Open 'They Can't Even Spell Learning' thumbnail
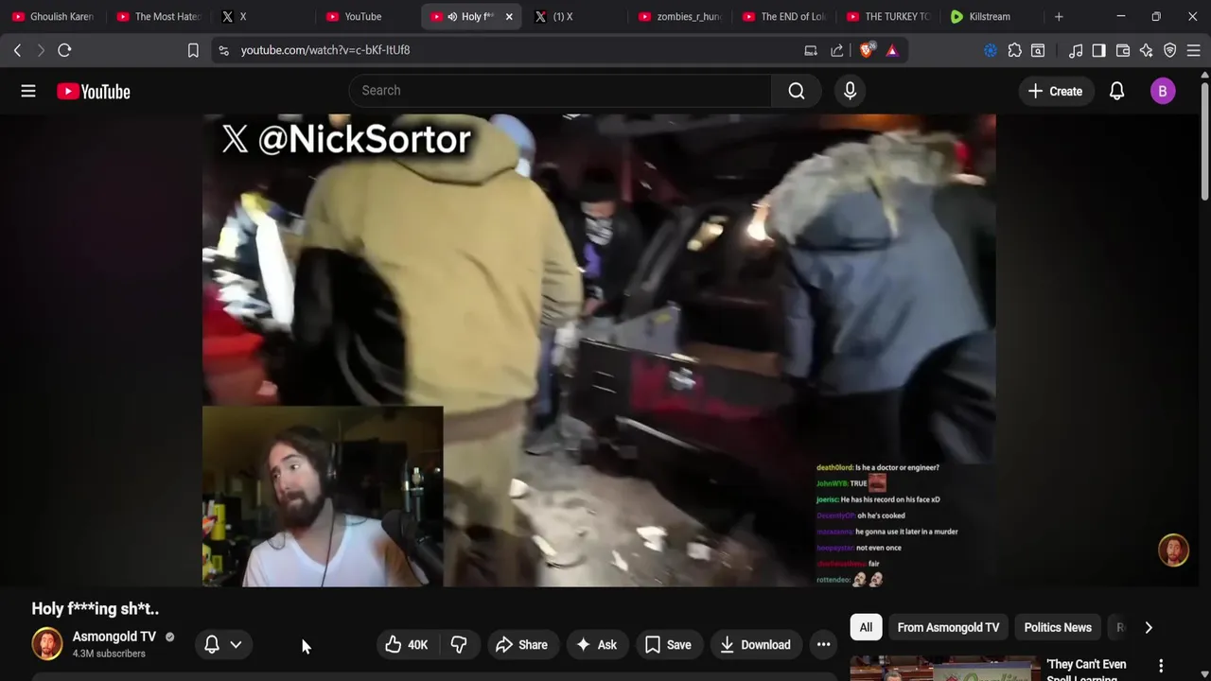This screenshot has height=681, width=1211. (944, 669)
